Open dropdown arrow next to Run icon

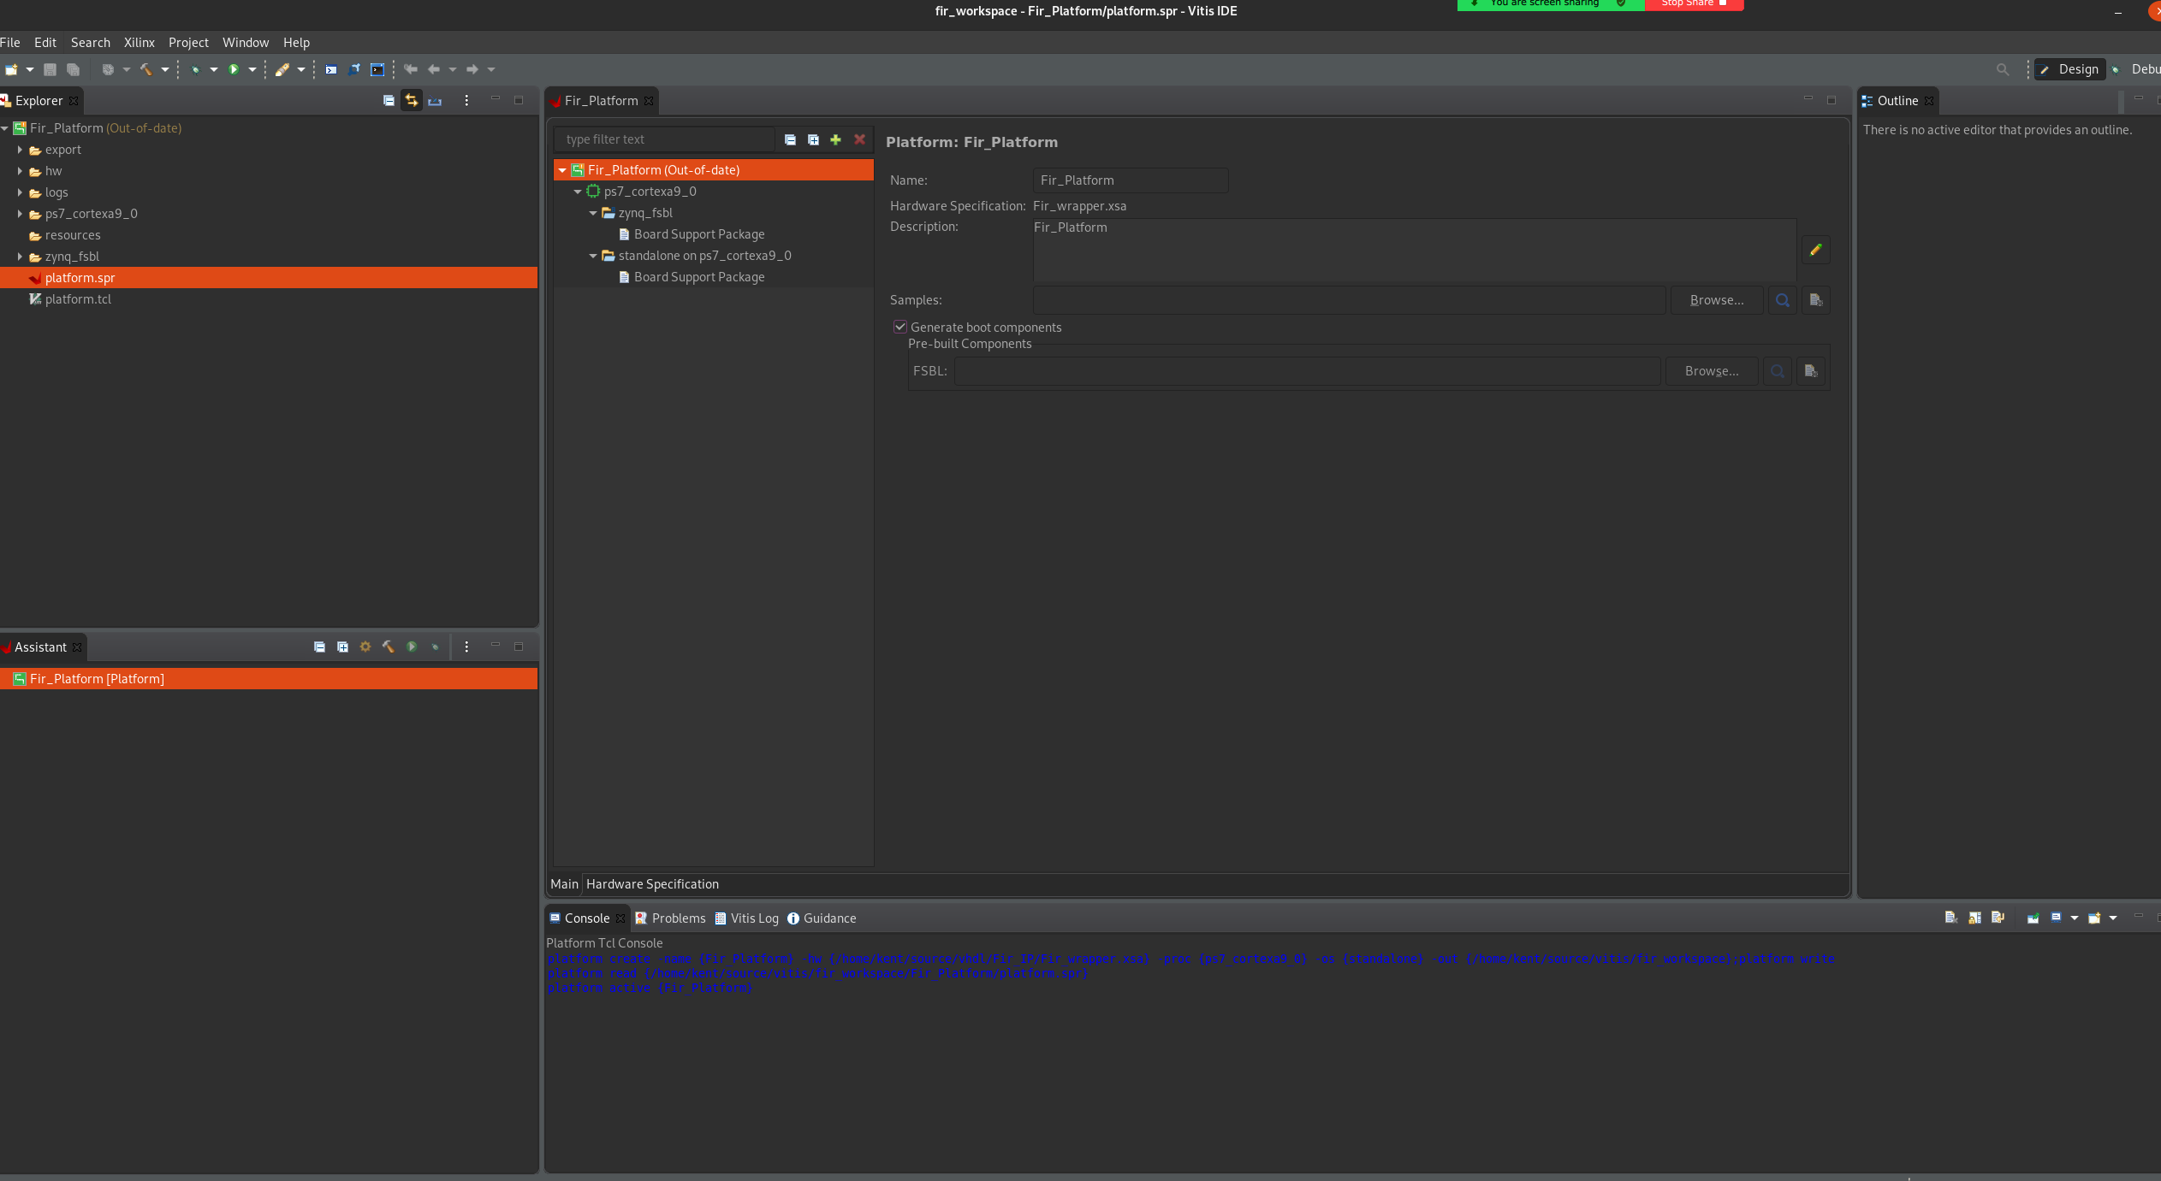pyautogui.click(x=252, y=69)
